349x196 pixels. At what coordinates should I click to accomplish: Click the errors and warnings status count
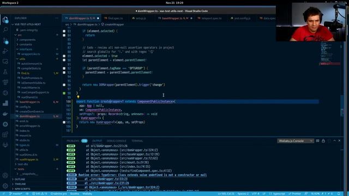40,194
